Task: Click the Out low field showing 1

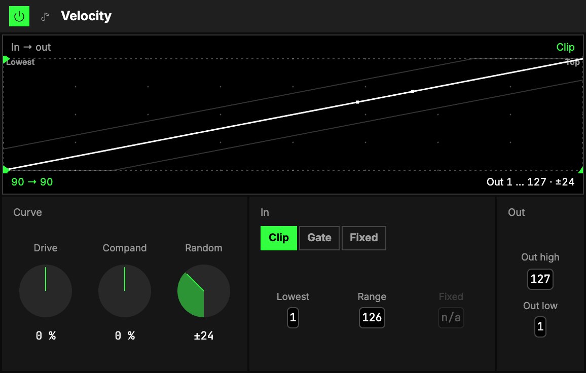Action: 540,327
